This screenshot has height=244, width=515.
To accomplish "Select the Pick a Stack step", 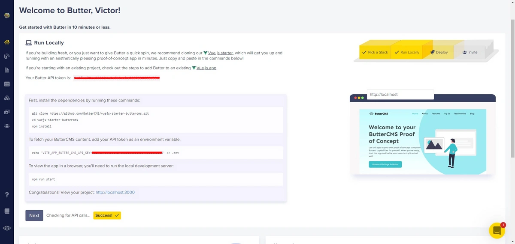I will pos(374,52).
